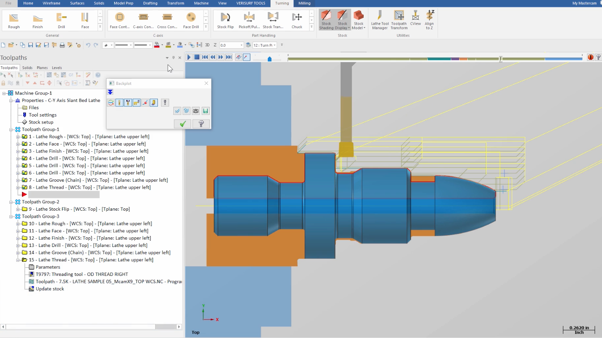Click the Pickoff/Pull part handling icon

[249, 20]
